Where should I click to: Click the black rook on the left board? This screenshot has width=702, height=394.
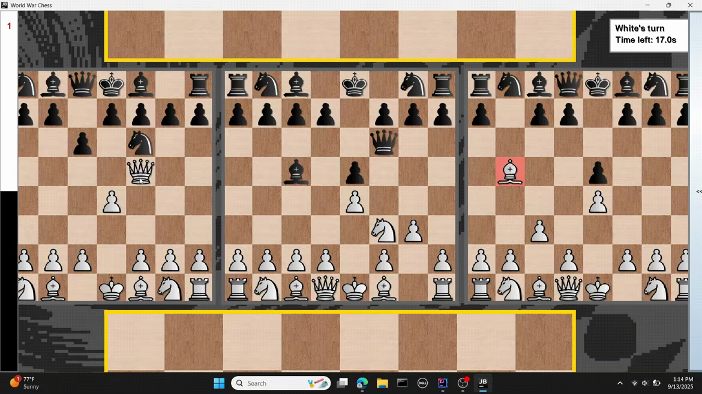(x=199, y=84)
